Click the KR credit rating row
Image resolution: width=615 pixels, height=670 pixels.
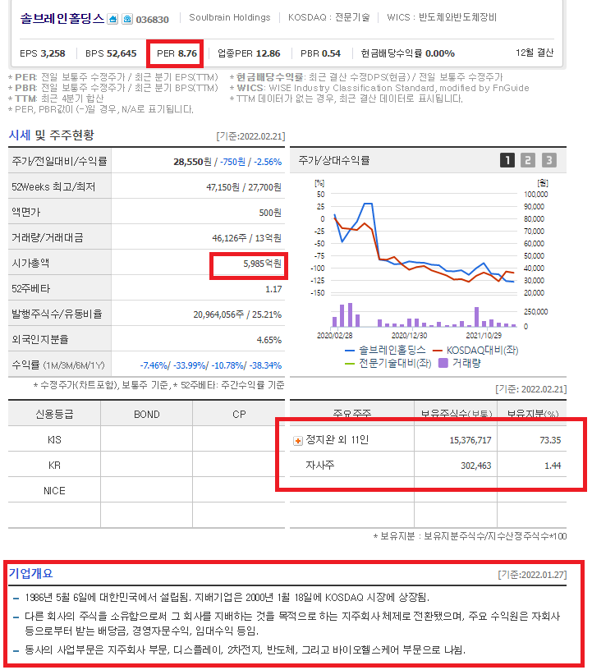[x=146, y=465]
